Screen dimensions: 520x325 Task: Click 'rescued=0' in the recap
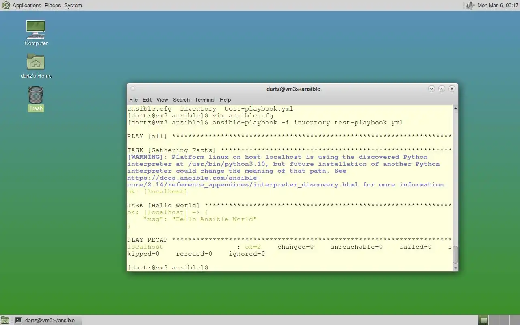[194, 253]
